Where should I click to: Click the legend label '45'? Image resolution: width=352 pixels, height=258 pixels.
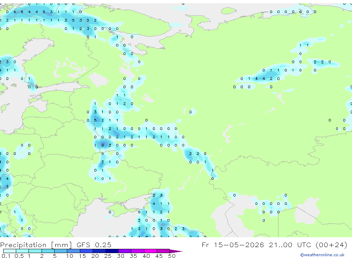tap(159, 256)
